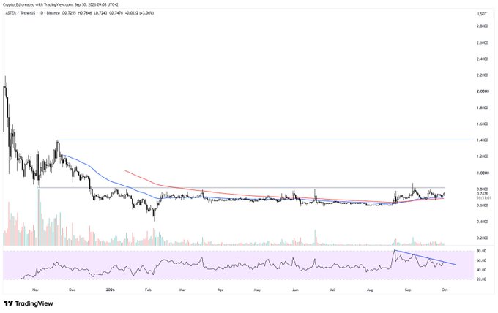The width and height of the screenshot is (498, 313).
Task: Click the TradingView logo at the bottom
Action: [29, 303]
